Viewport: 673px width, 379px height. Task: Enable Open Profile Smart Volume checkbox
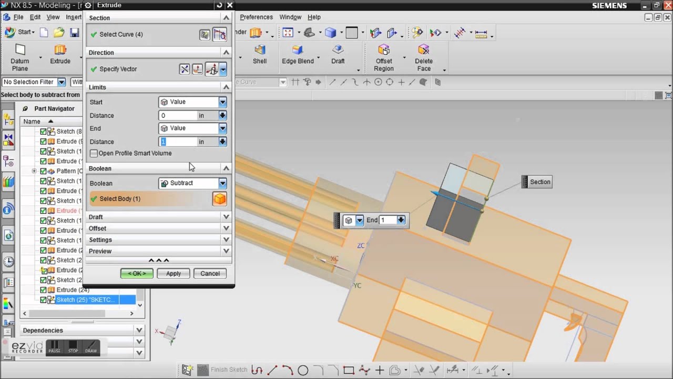94,153
